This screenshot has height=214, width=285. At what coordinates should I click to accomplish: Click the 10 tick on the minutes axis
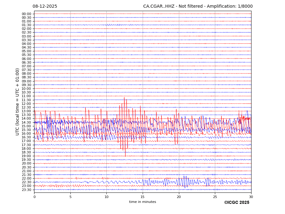(x=106, y=197)
